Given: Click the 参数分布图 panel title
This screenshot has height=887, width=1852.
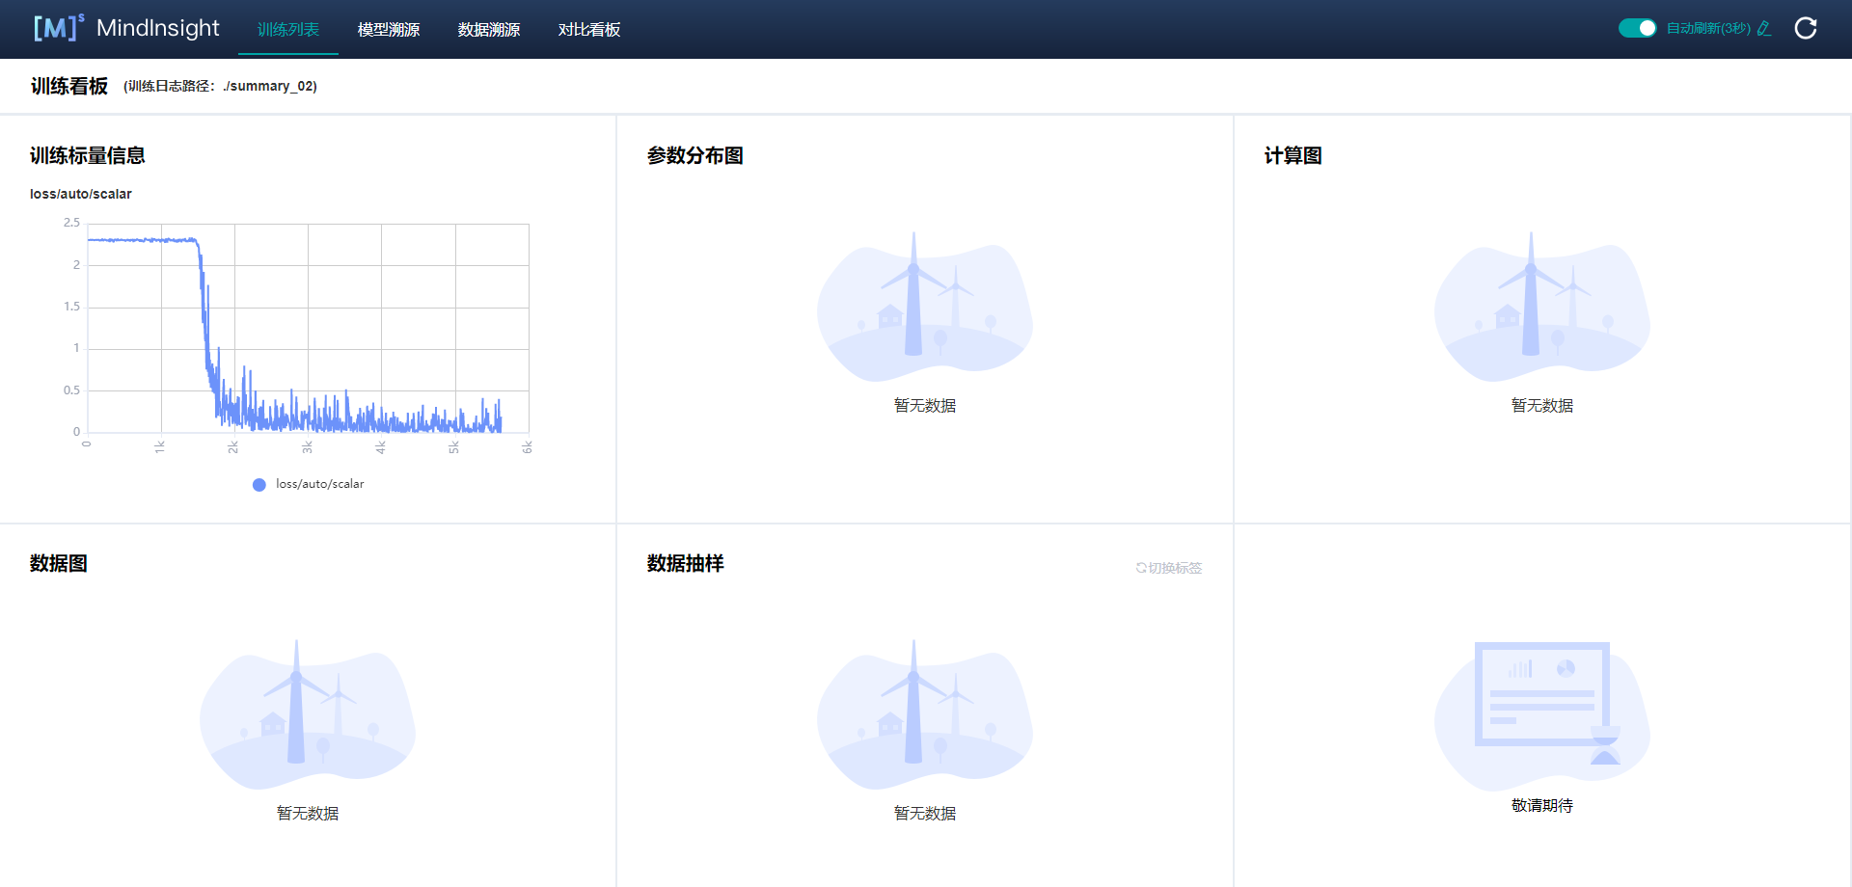Looking at the screenshot, I should pos(695,155).
